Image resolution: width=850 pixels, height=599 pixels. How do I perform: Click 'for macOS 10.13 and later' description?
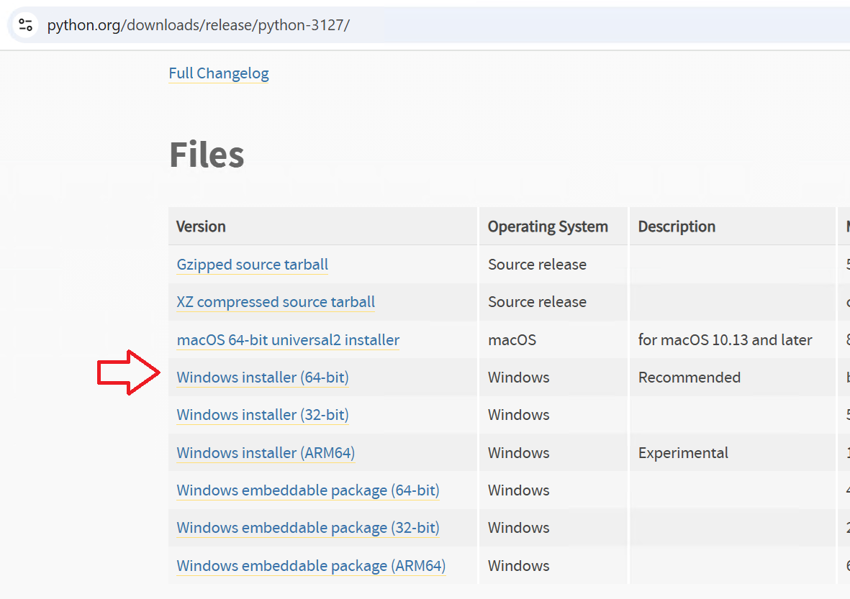coord(725,339)
